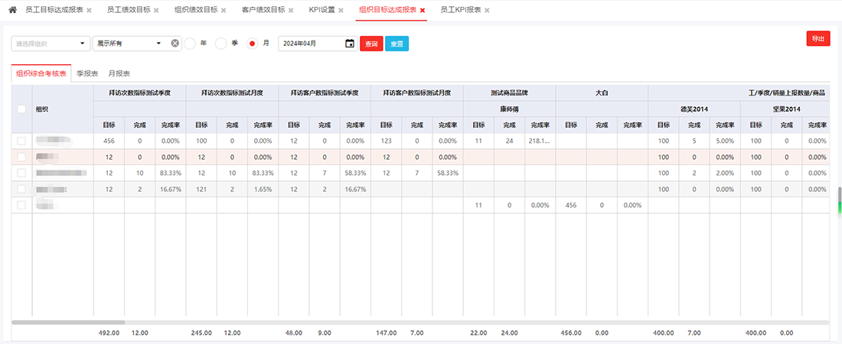Screen dimensions: 842x344
Task: Select the 季 radio button
Action: coord(220,44)
